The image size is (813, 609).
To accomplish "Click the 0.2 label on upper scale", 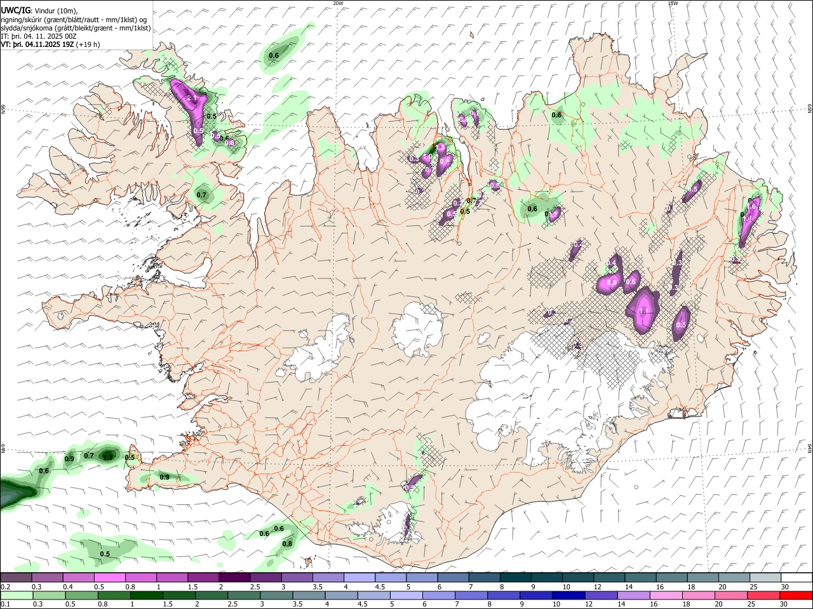I will pos(5,587).
